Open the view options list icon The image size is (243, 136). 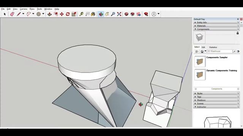(x=197, y=51)
